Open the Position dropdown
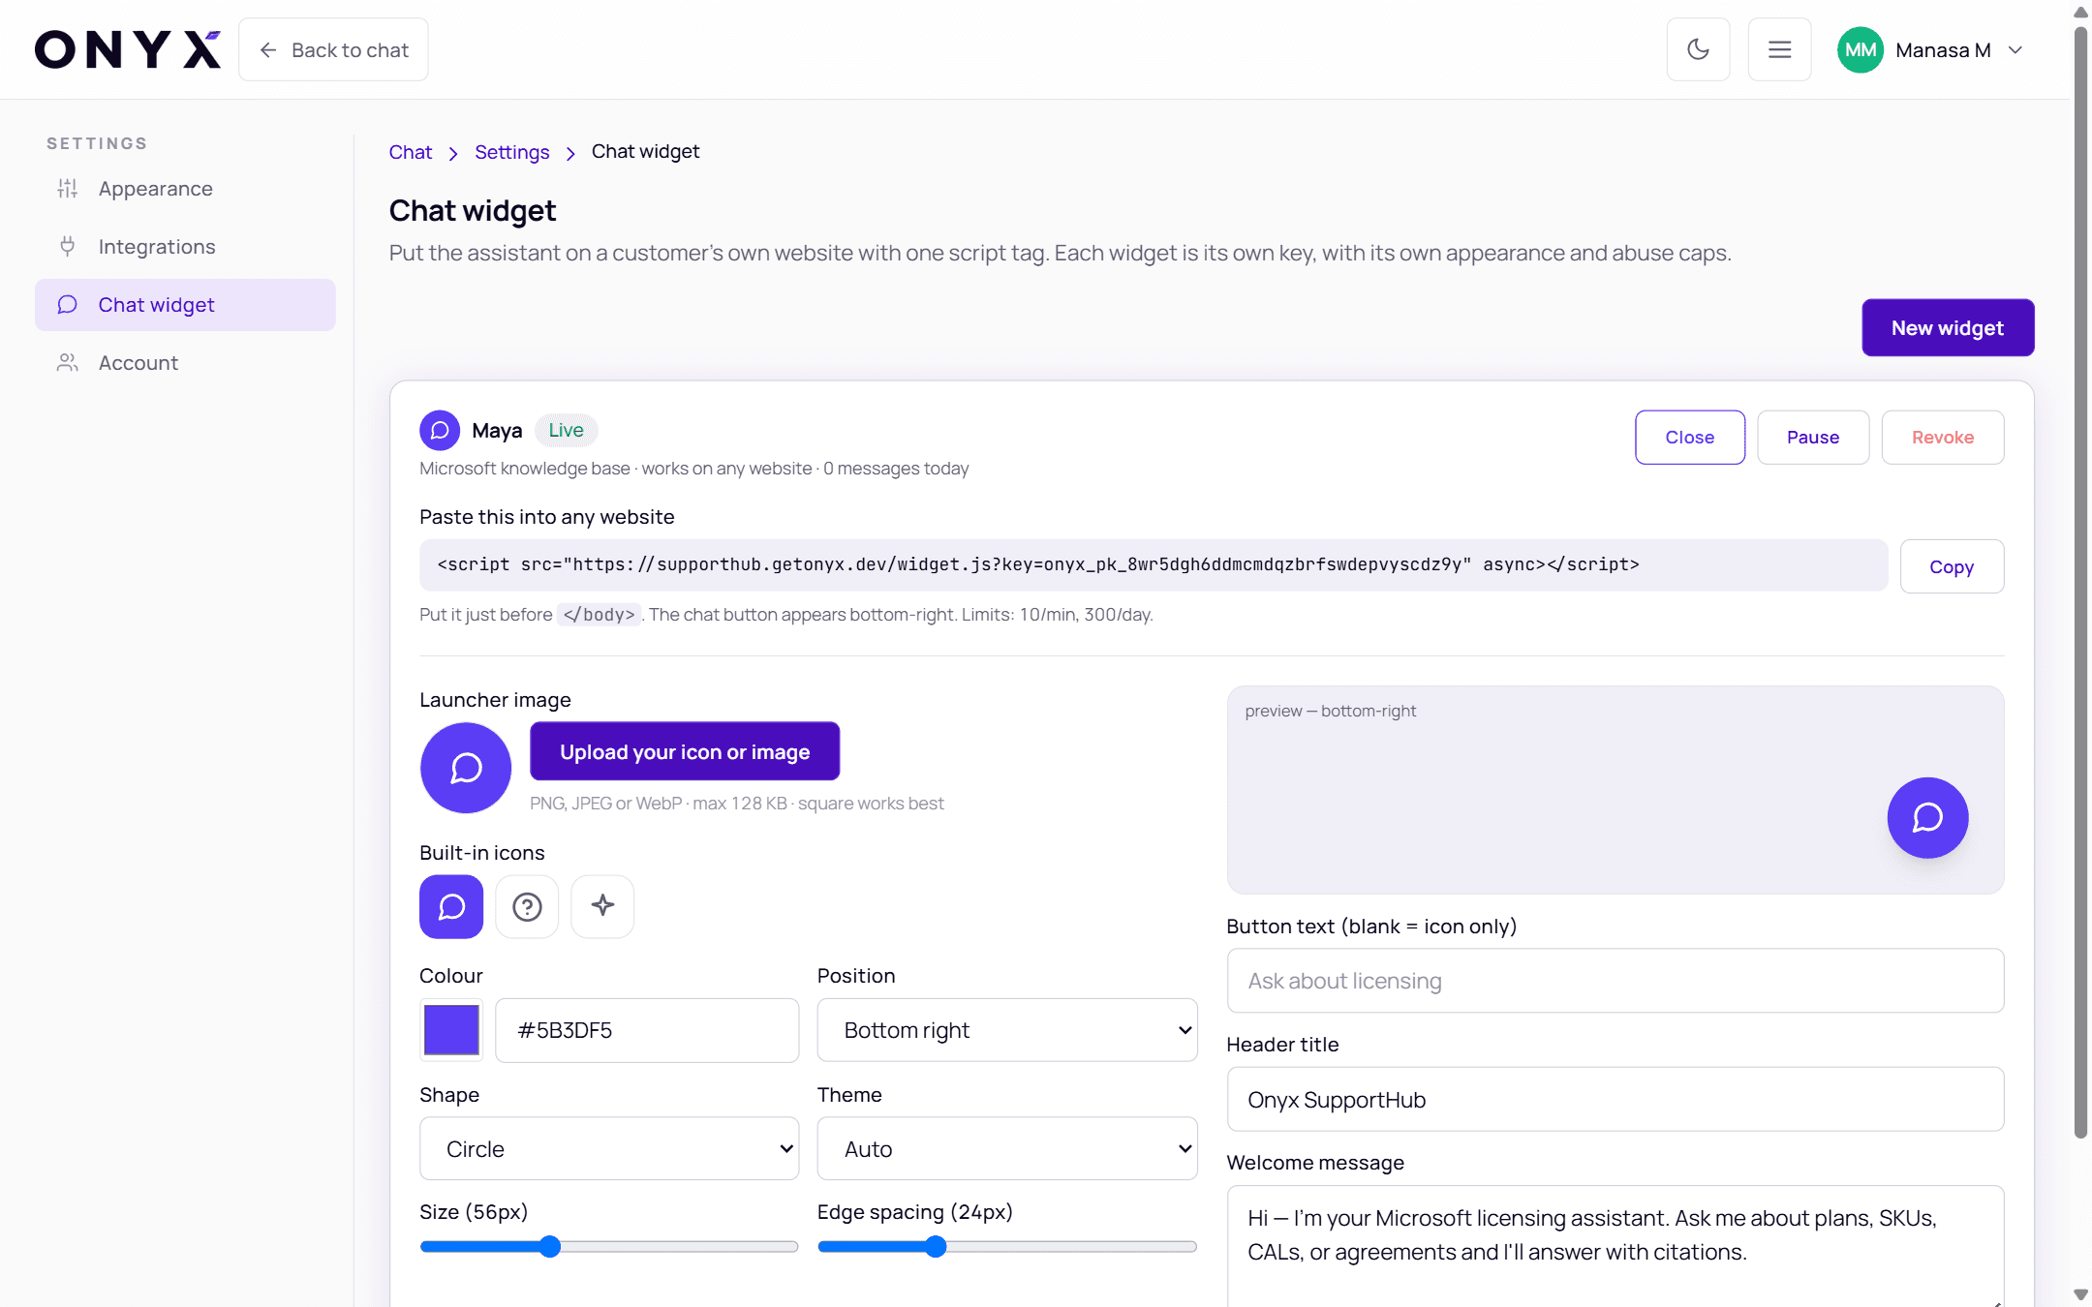The height and width of the screenshot is (1307, 2092). point(1007,1030)
